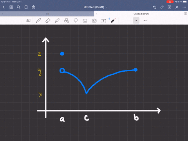
Task: Go back with the left chevron
Action: 4,7
